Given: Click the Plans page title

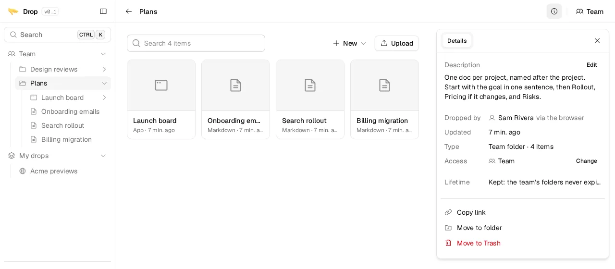Looking at the screenshot, I should [148, 12].
